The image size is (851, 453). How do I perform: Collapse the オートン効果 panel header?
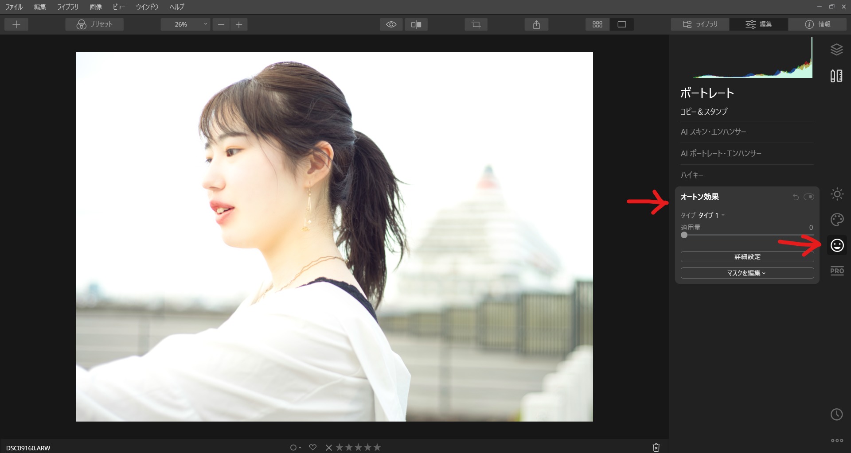click(x=699, y=197)
